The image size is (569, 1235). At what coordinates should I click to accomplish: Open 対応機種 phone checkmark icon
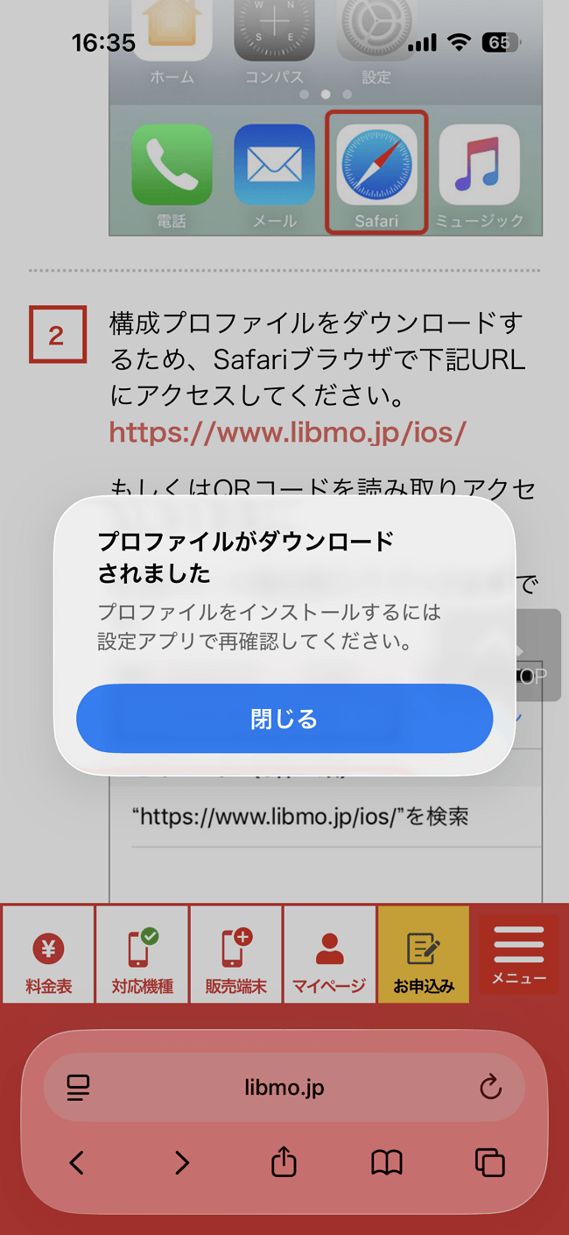click(142, 955)
